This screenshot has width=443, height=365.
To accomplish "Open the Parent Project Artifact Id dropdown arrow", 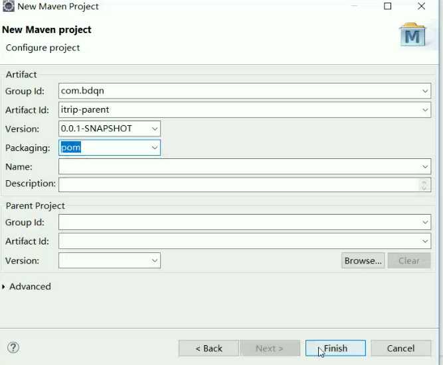I will [425, 241].
